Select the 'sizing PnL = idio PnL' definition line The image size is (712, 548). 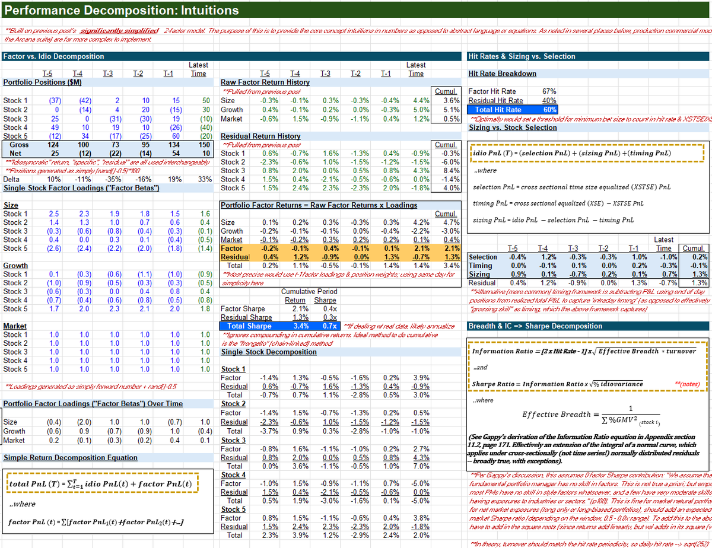pyautogui.click(x=553, y=220)
